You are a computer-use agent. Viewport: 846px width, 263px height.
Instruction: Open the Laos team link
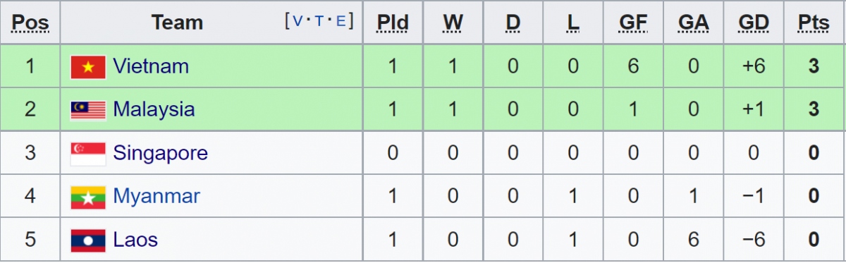pyautogui.click(x=135, y=240)
